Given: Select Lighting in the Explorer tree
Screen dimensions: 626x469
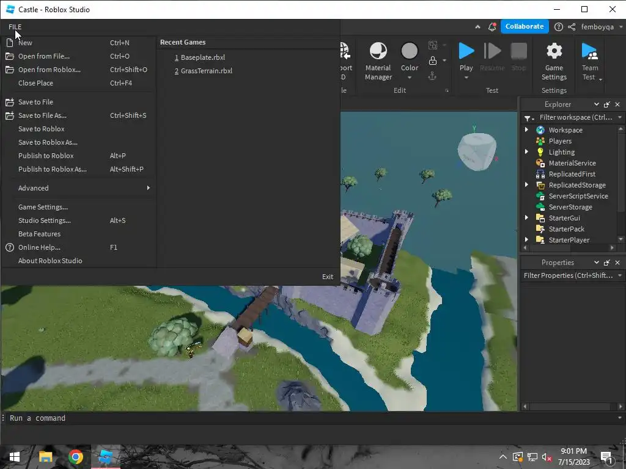Looking at the screenshot, I should (561, 152).
